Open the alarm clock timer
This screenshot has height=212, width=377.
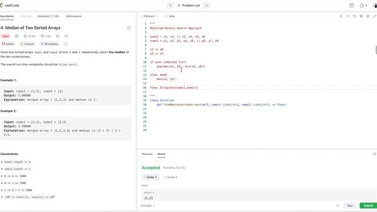352,5
